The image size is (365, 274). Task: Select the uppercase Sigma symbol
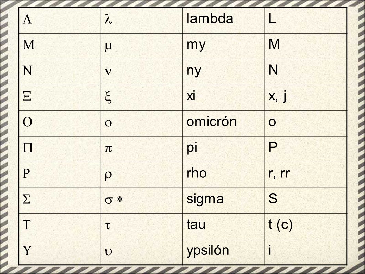(x=27, y=199)
